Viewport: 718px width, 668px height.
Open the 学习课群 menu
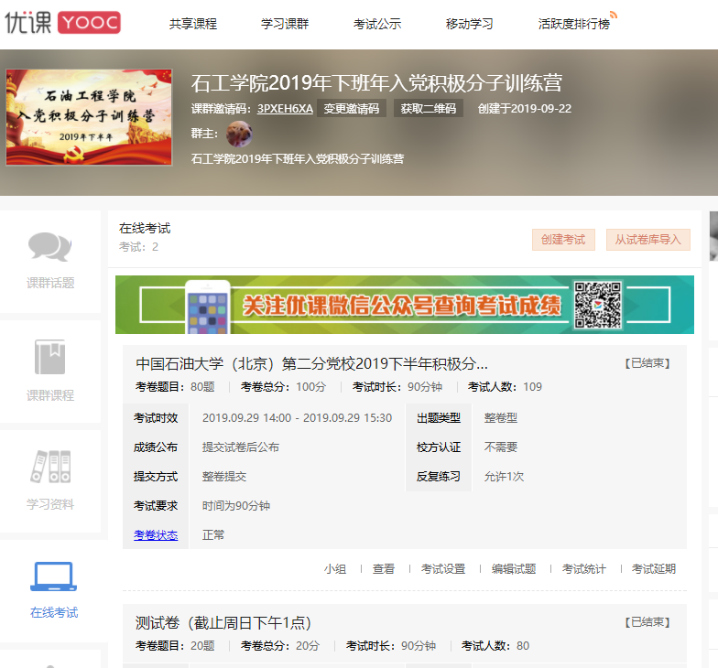pos(285,24)
